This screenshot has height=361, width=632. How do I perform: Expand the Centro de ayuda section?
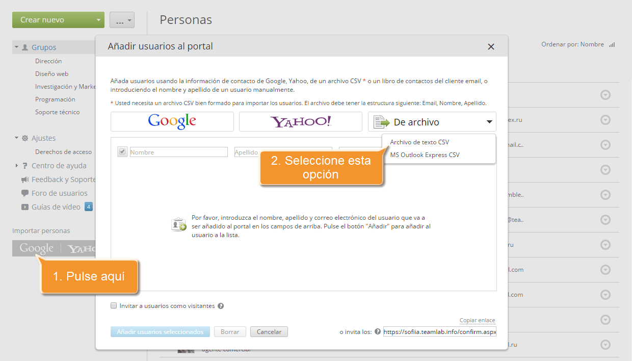click(x=16, y=165)
